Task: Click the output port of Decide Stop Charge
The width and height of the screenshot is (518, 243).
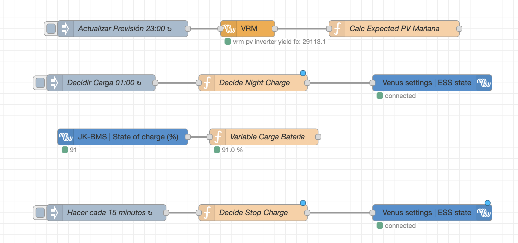Action: [x=307, y=213]
